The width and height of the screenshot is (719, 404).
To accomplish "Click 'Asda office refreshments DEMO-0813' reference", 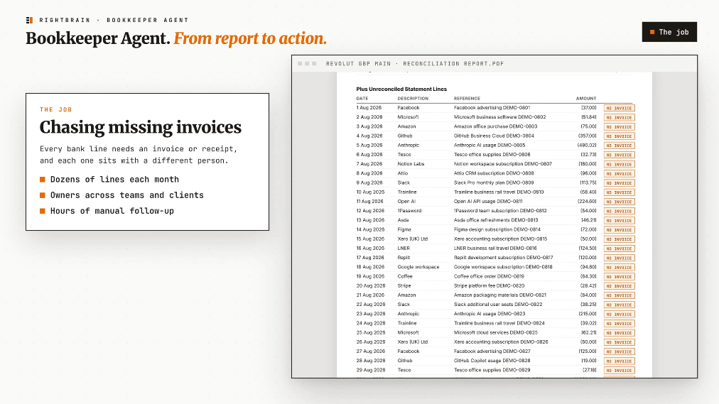I will [496, 220].
